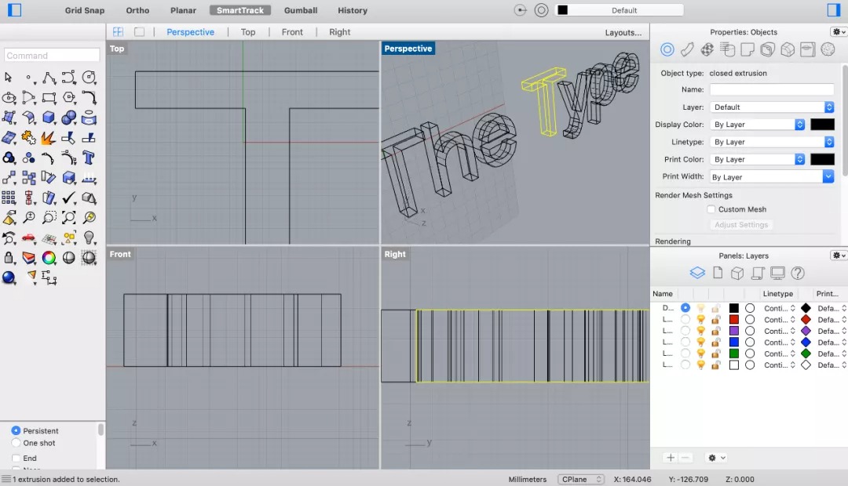
Task: Open the gear menu below layer list
Action: tap(717, 458)
